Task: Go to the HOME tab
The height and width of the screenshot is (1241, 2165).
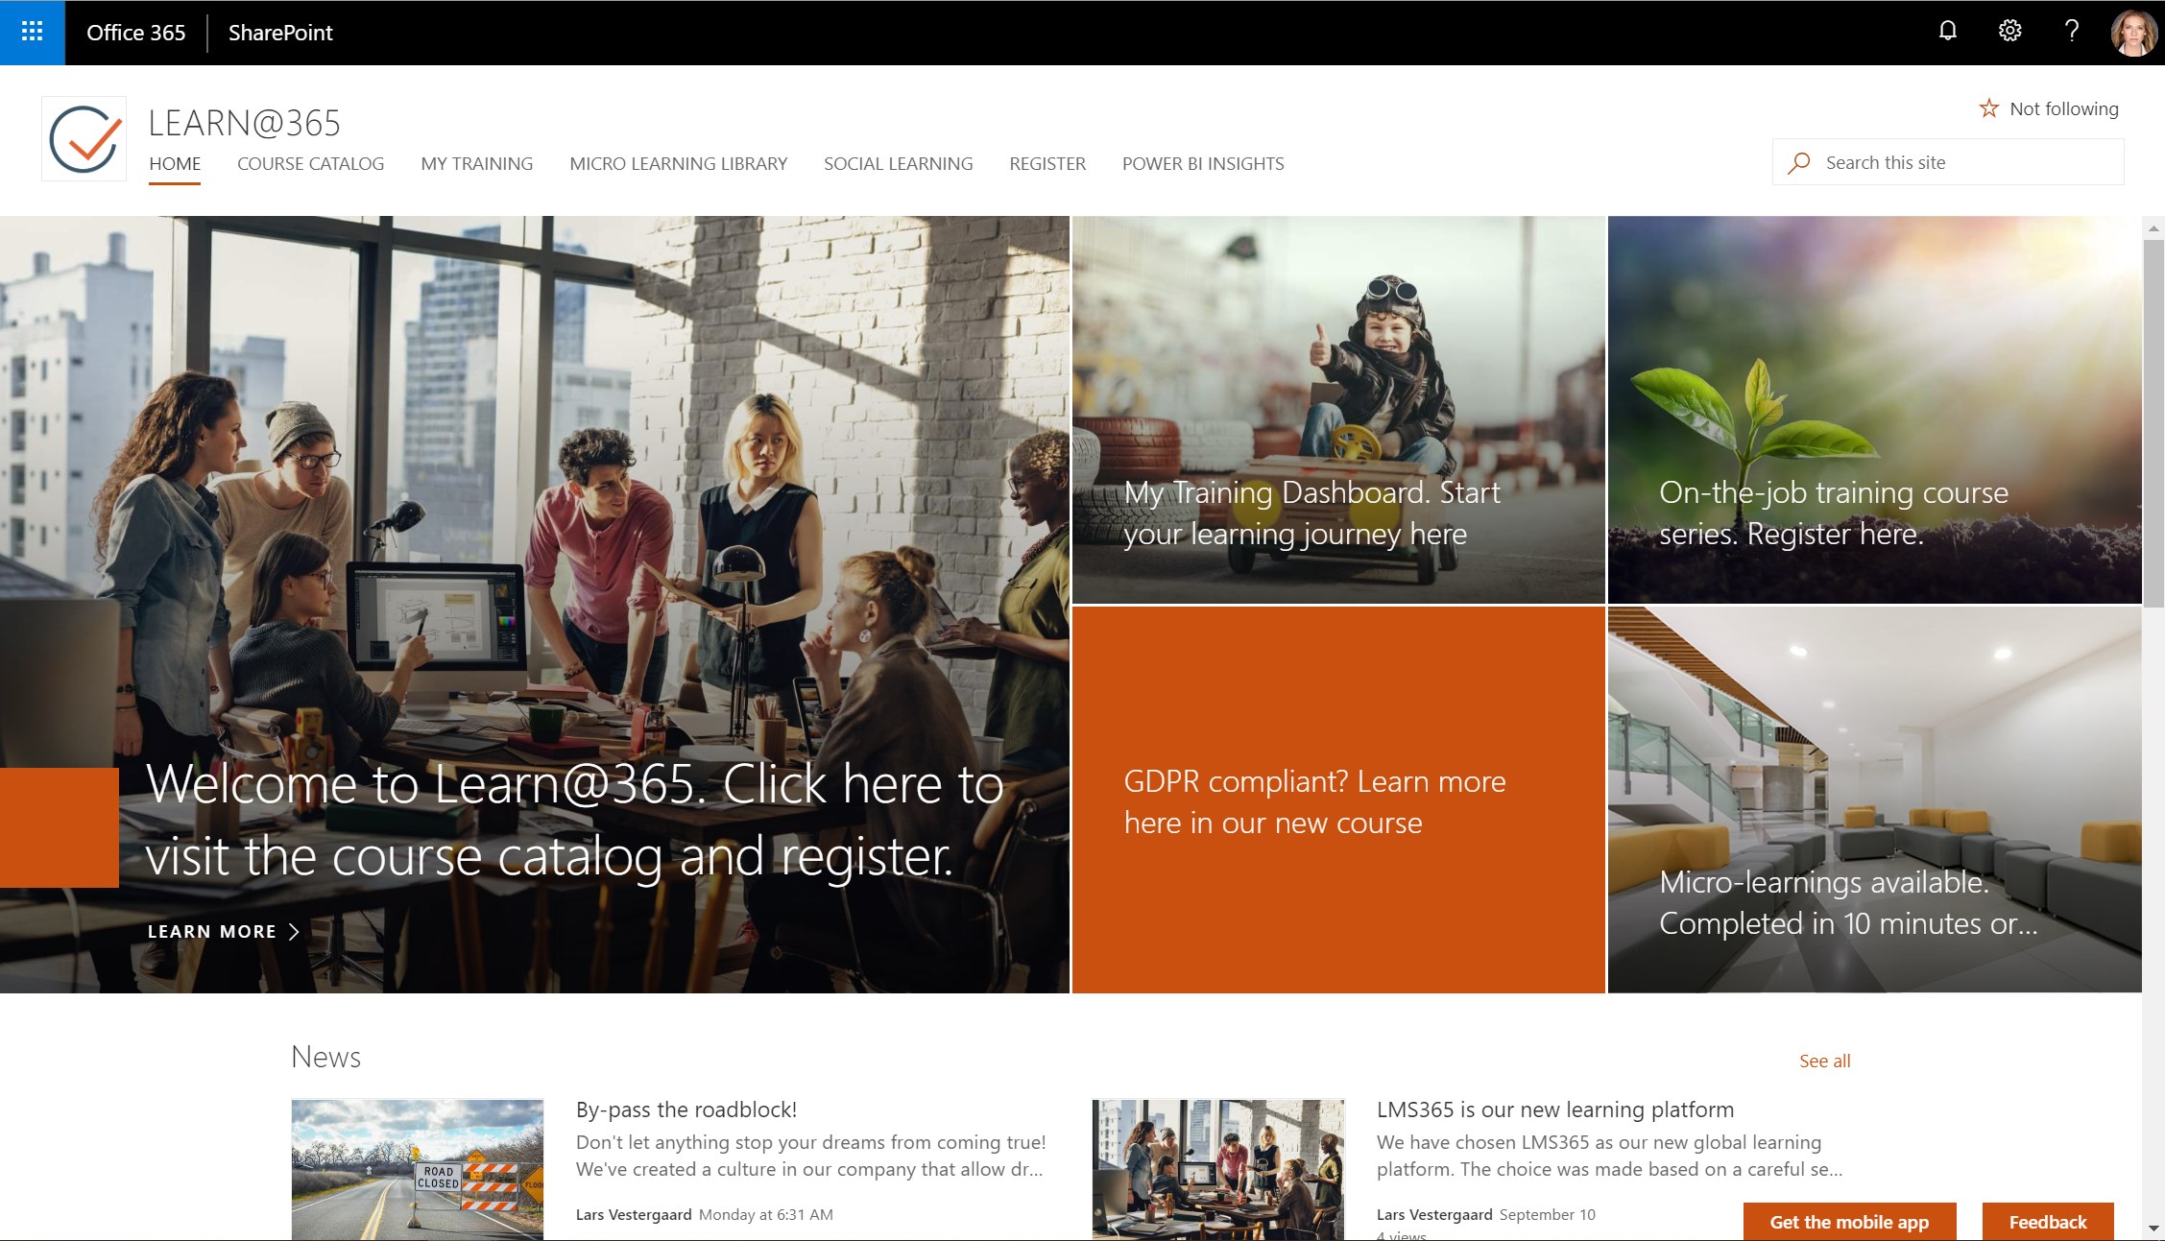Action: (x=175, y=163)
